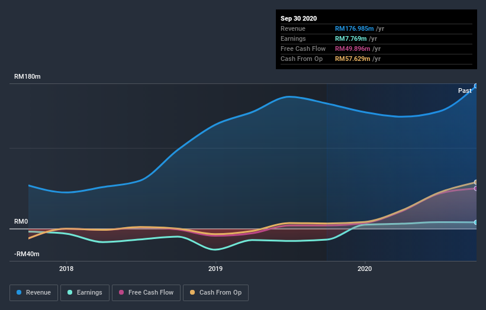This screenshot has width=486, height=310.
Task: Click the Sep 30 2020 tooltip date
Action: tap(299, 18)
